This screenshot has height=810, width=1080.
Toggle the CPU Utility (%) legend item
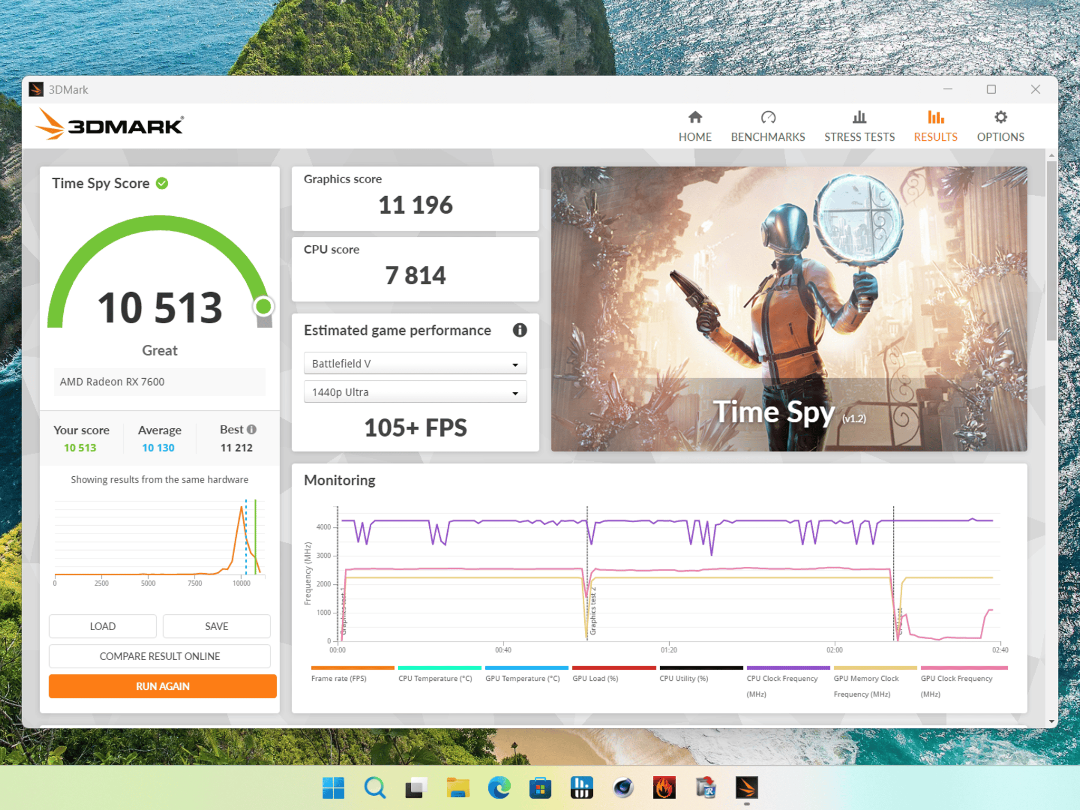(701, 674)
